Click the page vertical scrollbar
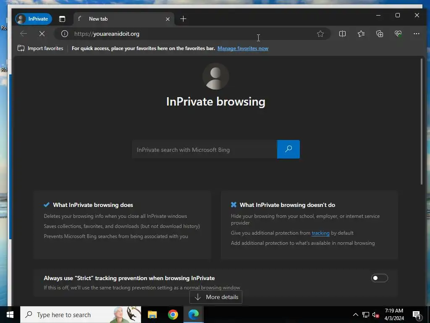Viewport: 430px width, 323px height. click(422, 122)
